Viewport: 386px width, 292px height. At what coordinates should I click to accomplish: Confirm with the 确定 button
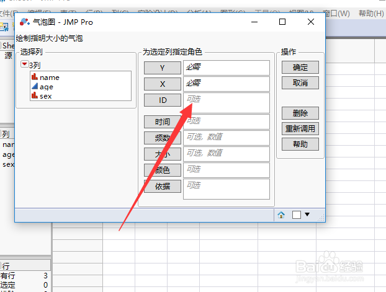pyautogui.click(x=300, y=67)
